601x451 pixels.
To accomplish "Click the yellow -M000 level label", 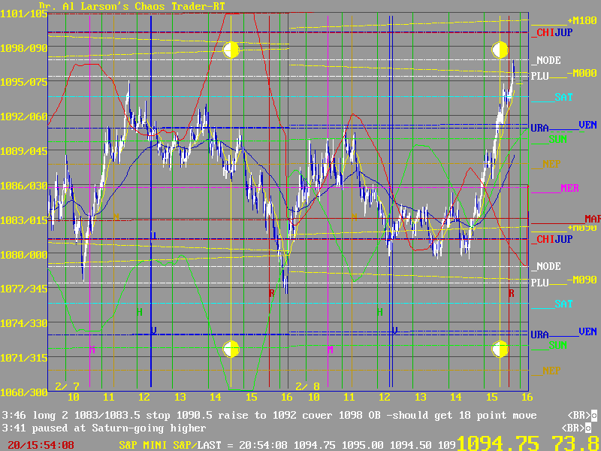I will click(581, 73).
